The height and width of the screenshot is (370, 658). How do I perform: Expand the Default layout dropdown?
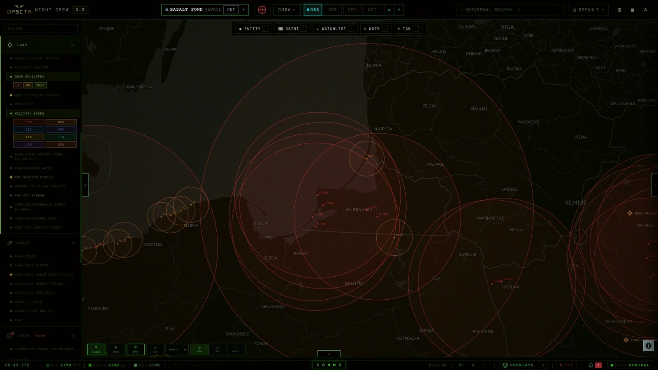point(588,10)
